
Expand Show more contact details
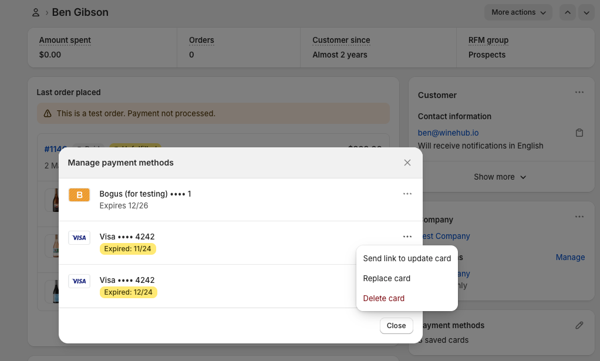pyautogui.click(x=500, y=177)
